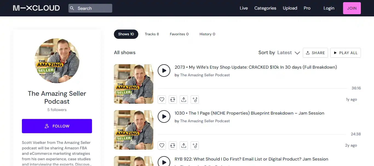The width and height of the screenshot is (374, 166).
Task: Repost the 2073 Etsy Shop episode
Action: tap(172, 100)
